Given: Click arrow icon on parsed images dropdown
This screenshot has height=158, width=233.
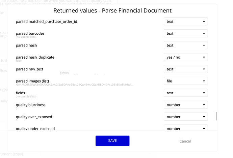Looking at the screenshot, I should pos(204,81).
